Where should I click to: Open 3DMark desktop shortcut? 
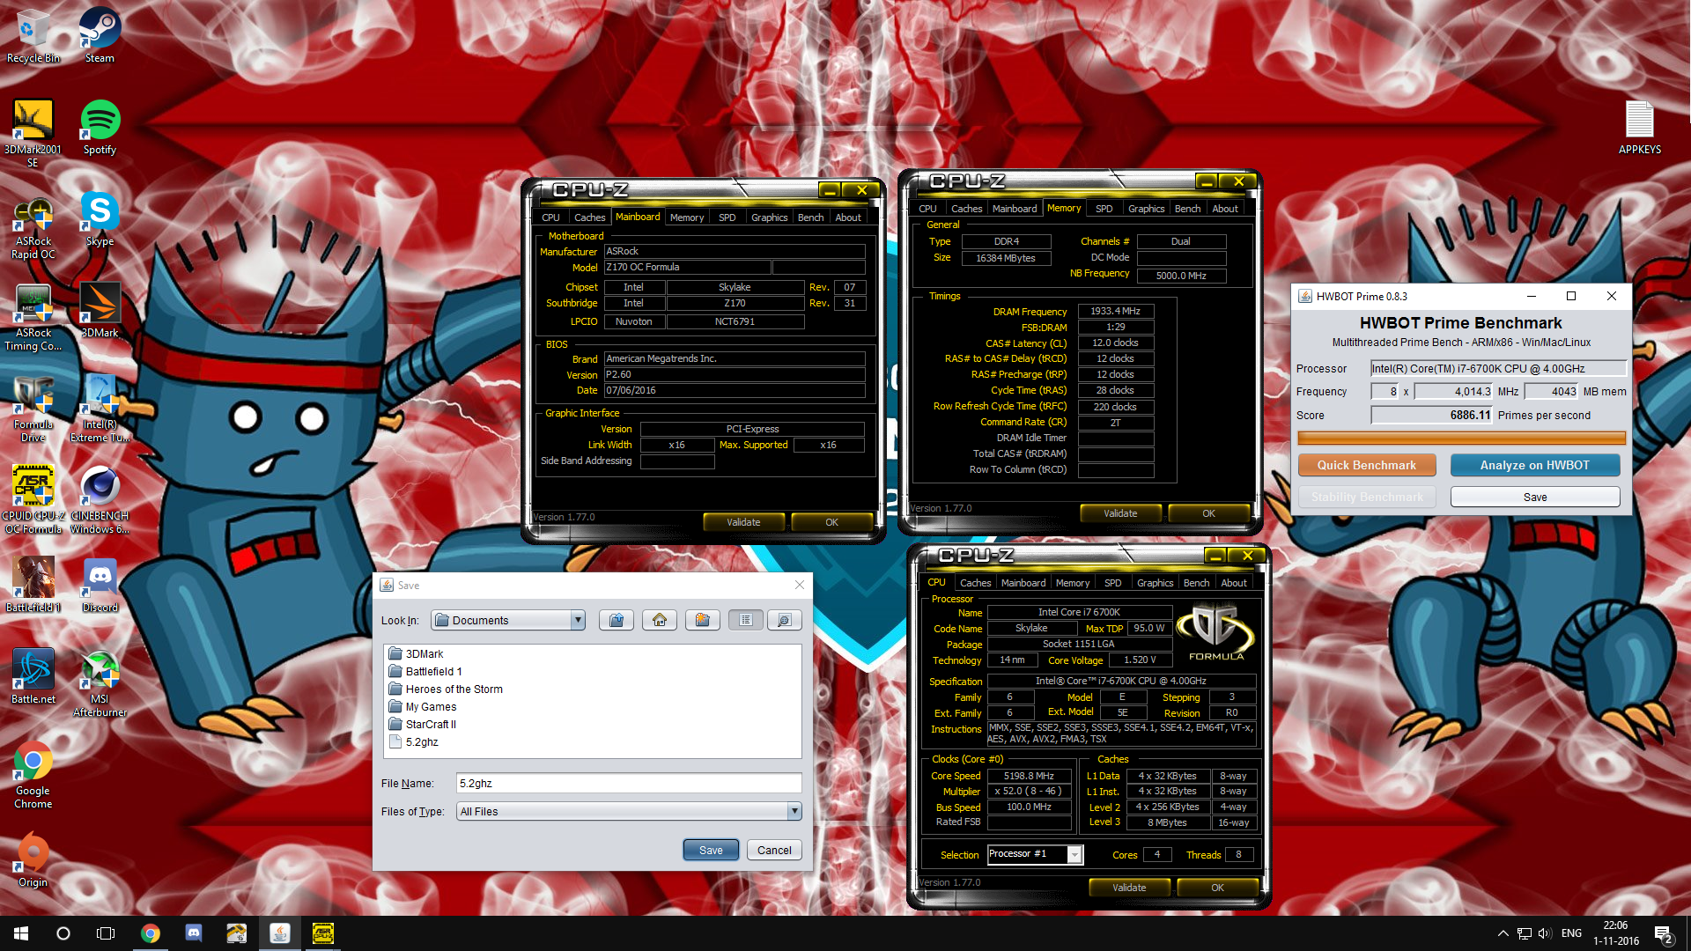[x=100, y=310]
